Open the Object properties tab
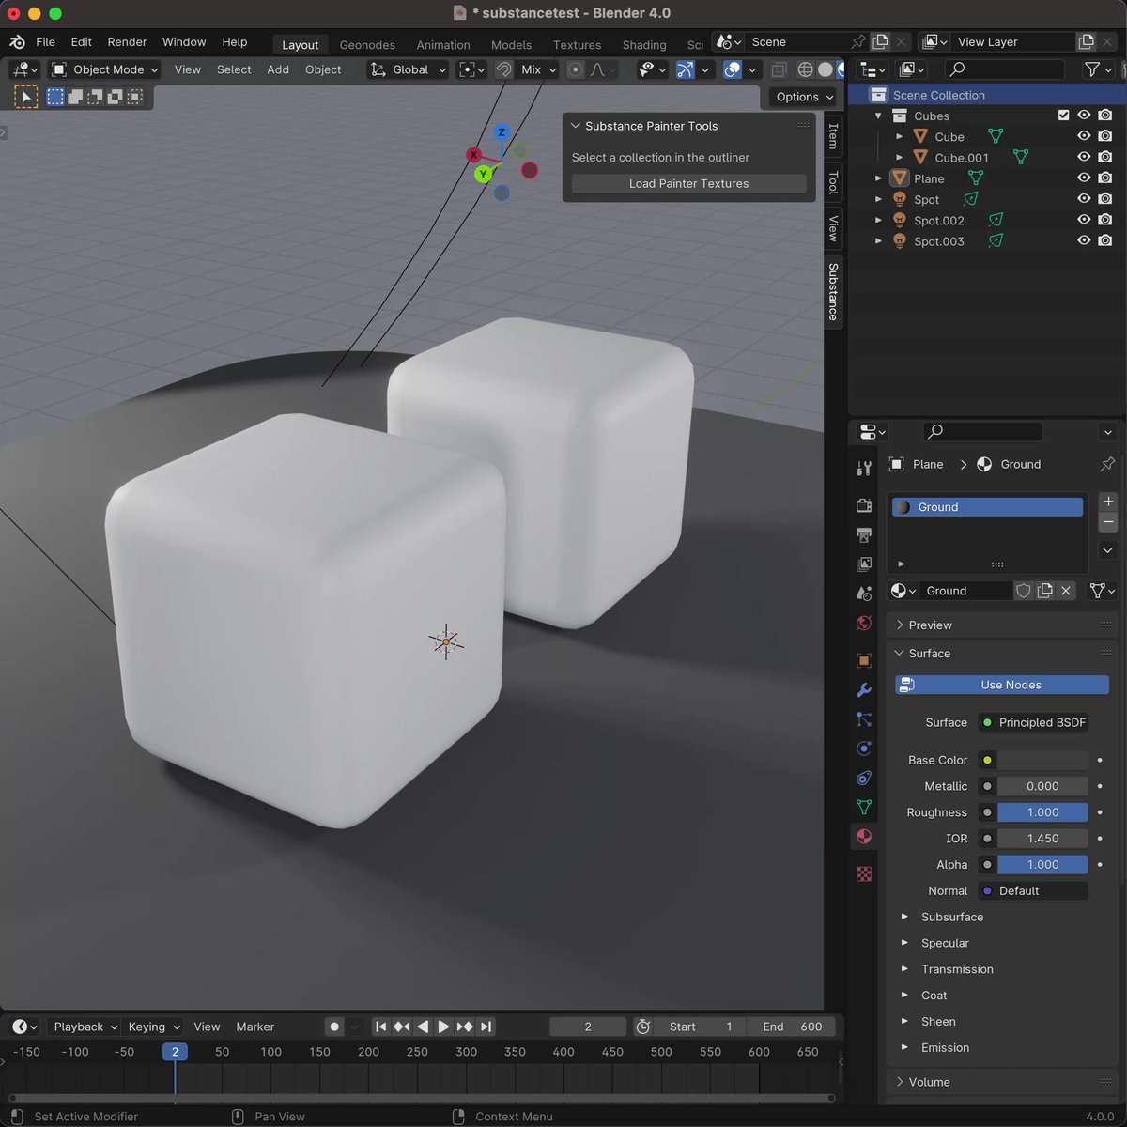 click(x=864, y=660)
